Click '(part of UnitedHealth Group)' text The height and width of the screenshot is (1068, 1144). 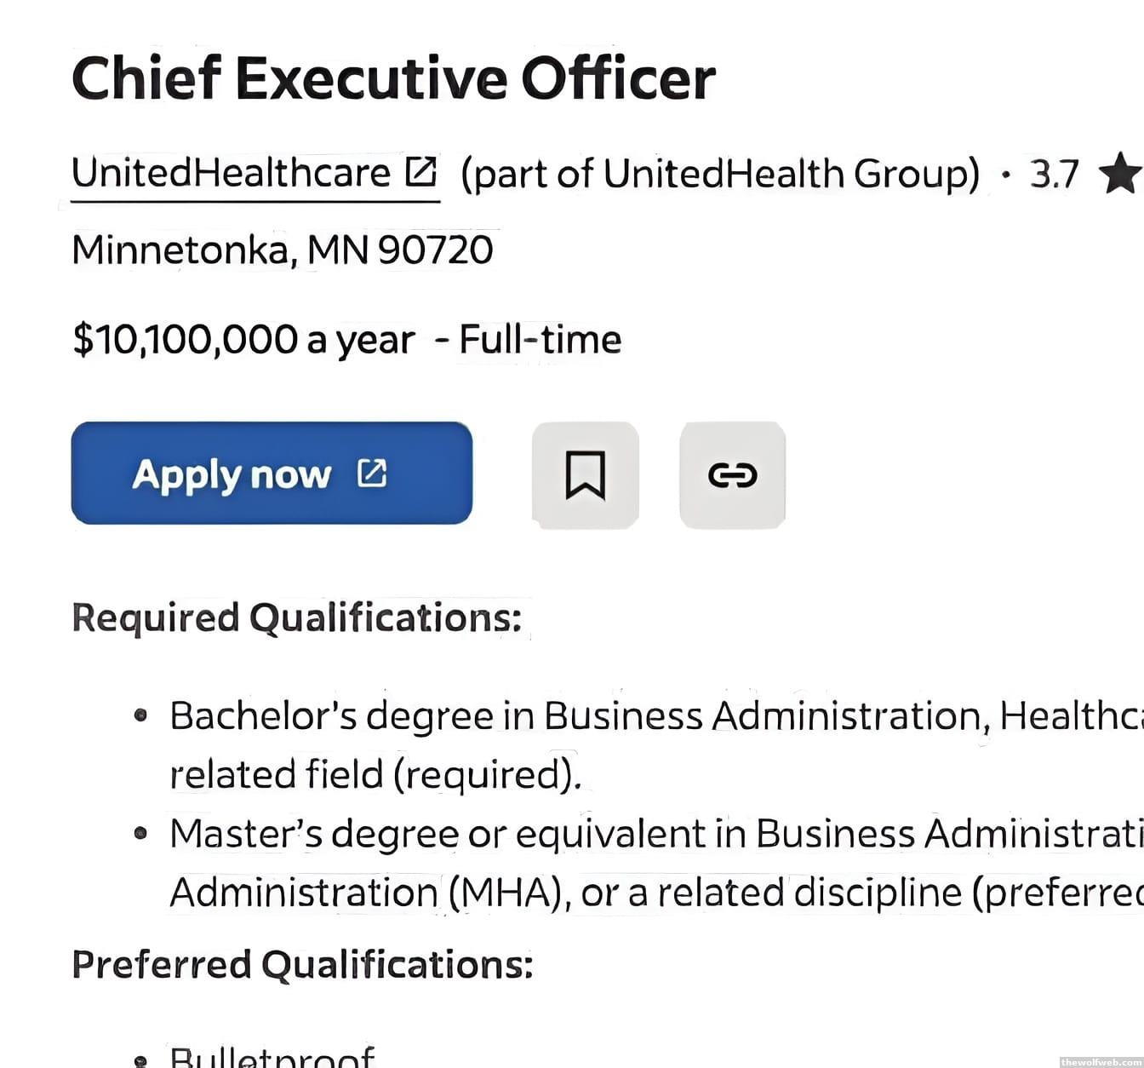720,174
